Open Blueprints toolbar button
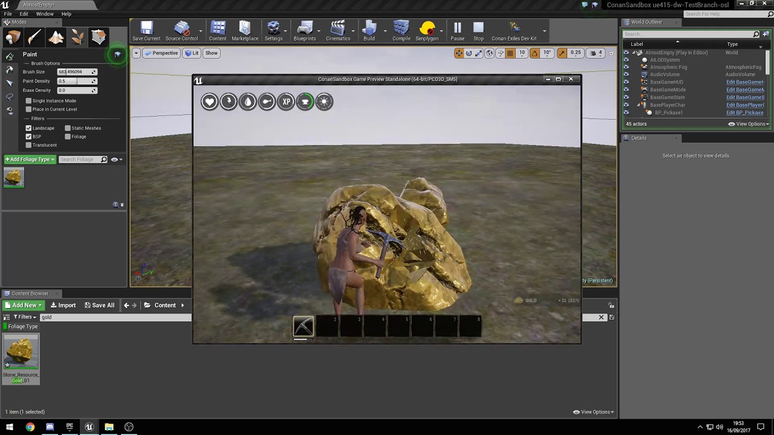 305,31
